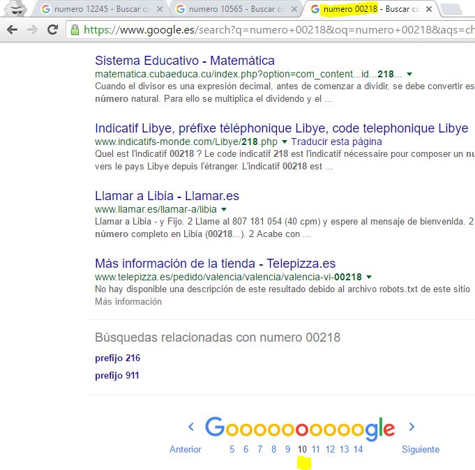Image resolution: width=475 pixels, height=470 pixels.
Task: Go to the Anterior results page
Action: pos(185,449)
